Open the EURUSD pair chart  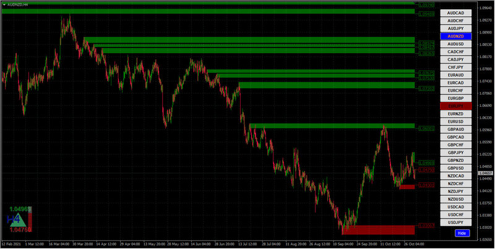(x=455, y=122)
